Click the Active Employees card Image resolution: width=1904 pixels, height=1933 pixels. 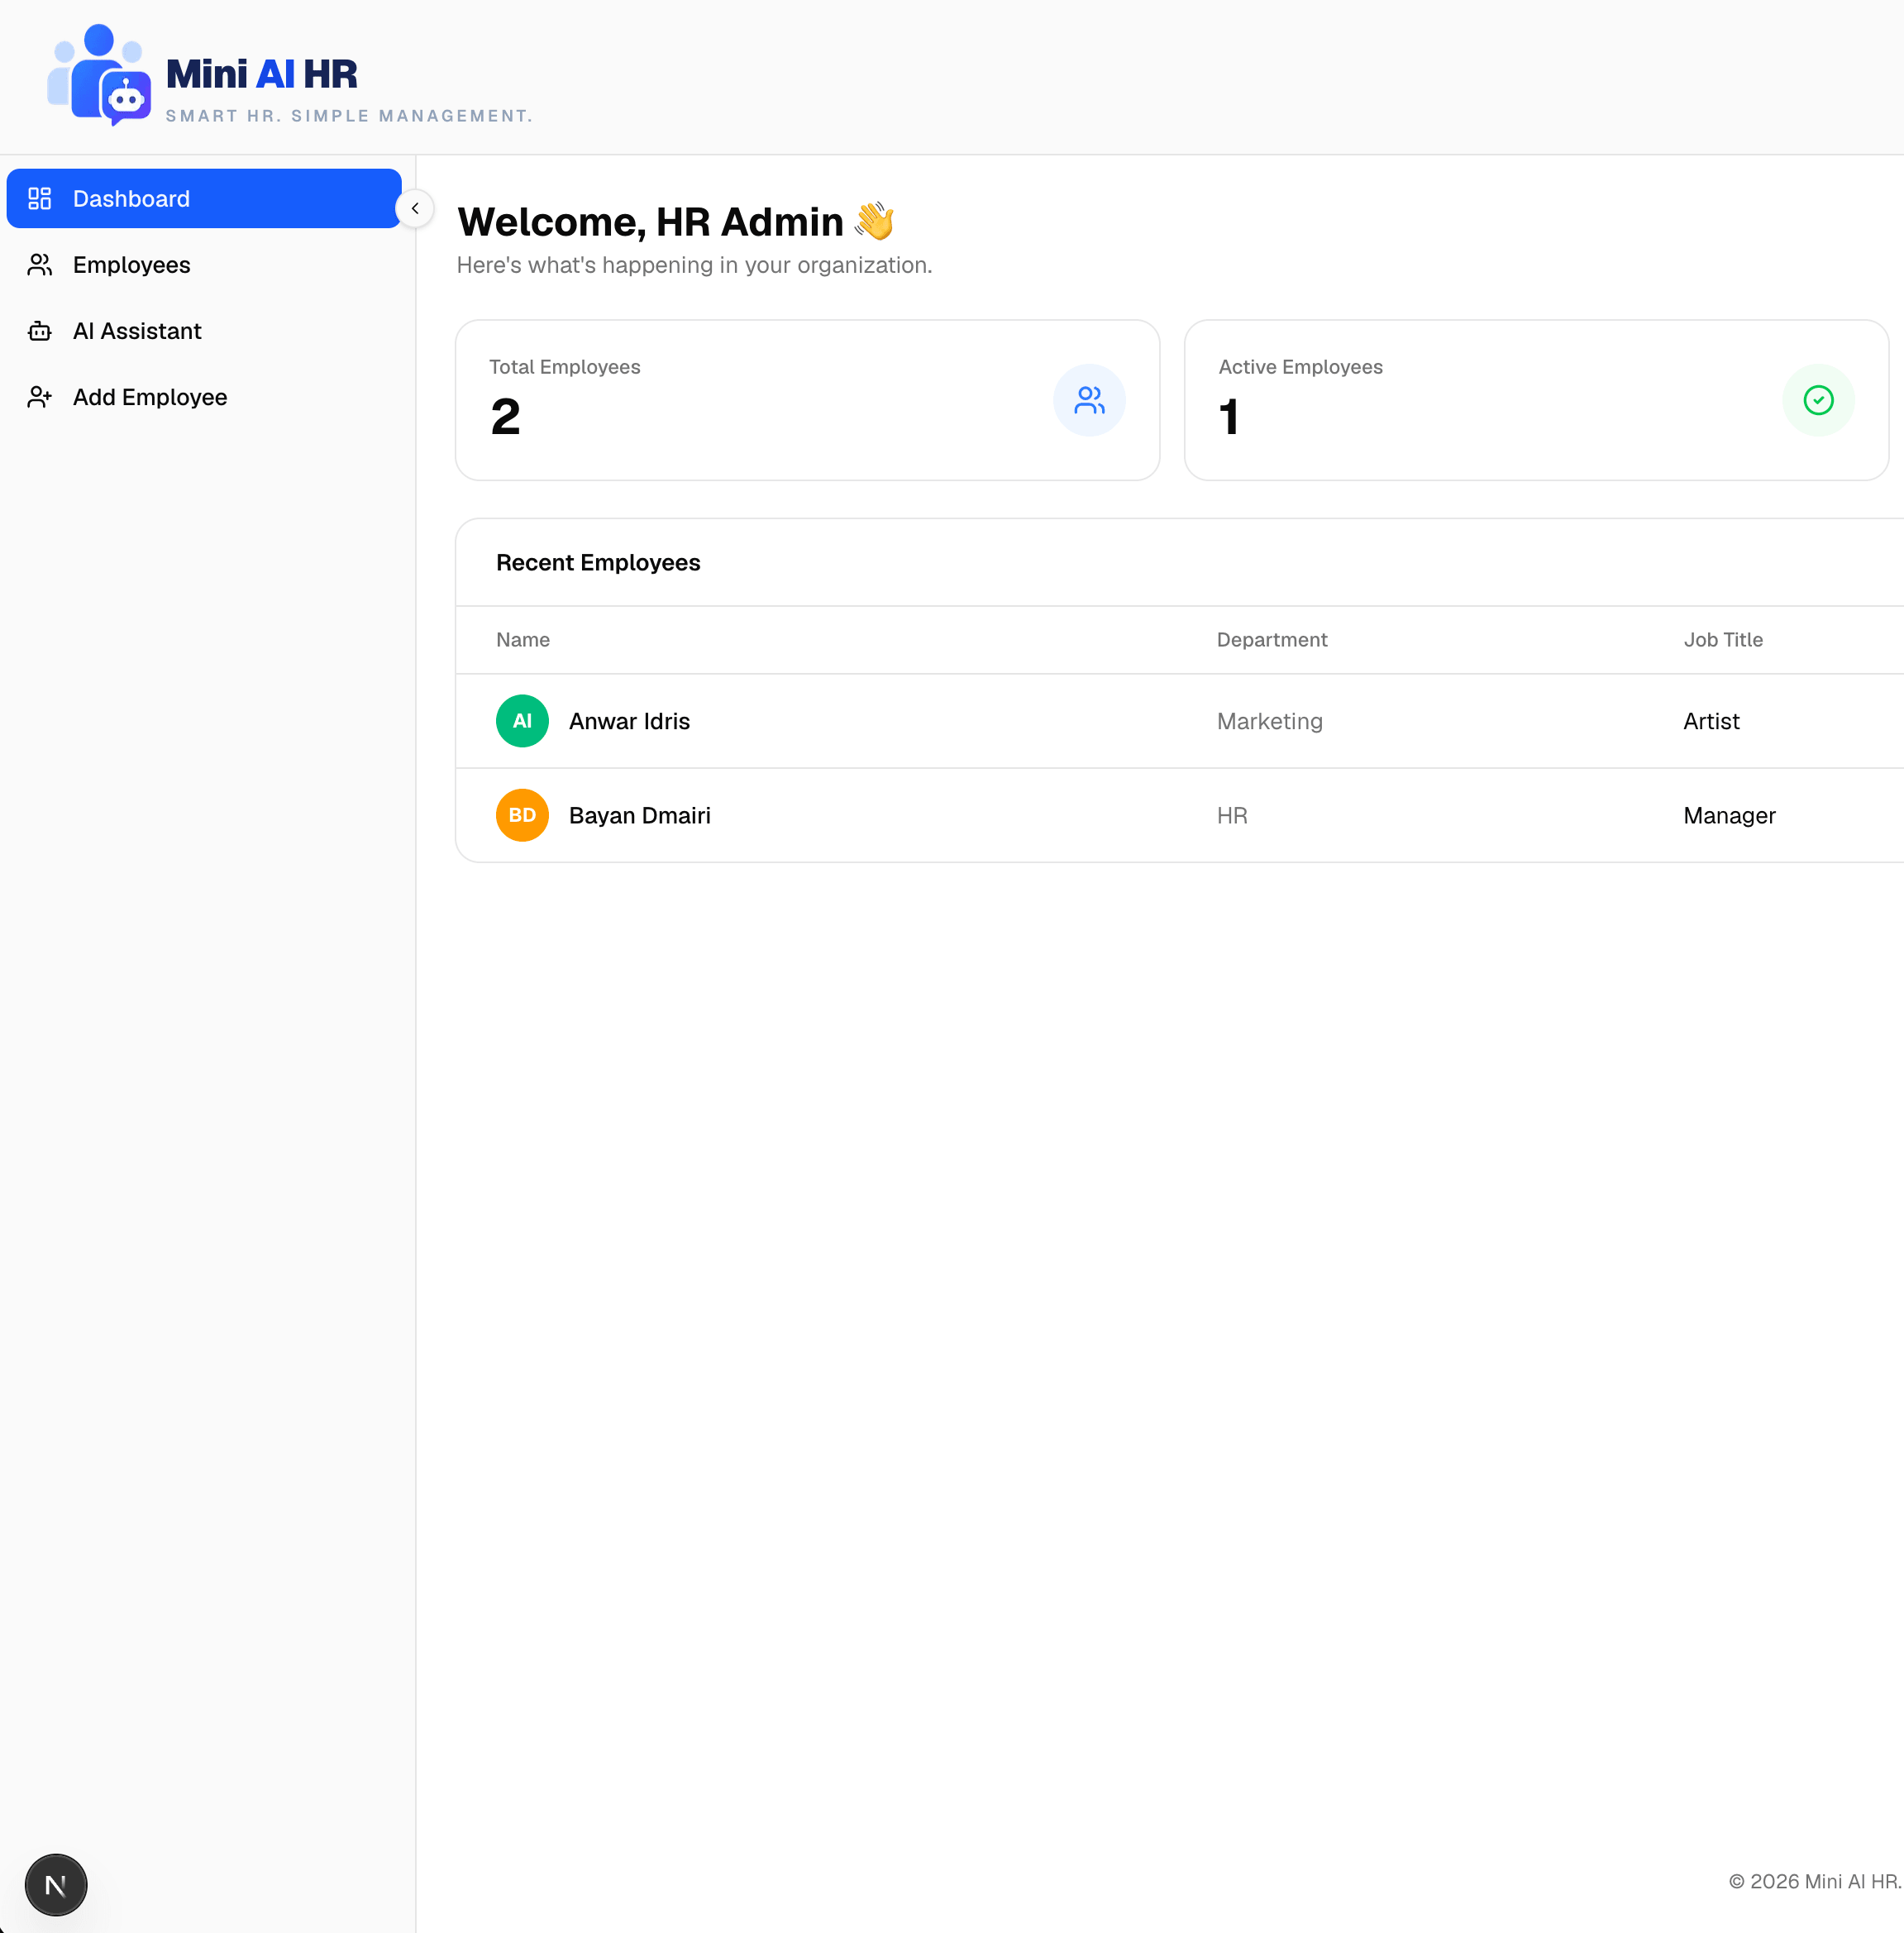click(1536, 400)
